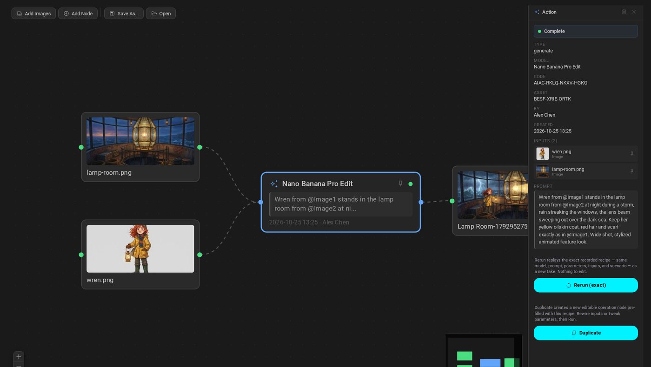The width and height of the screenshot is (651, 367).
Task: Select the code AIAC-RKLQ-NKXV-HGKG
Action: click(560, 83)
